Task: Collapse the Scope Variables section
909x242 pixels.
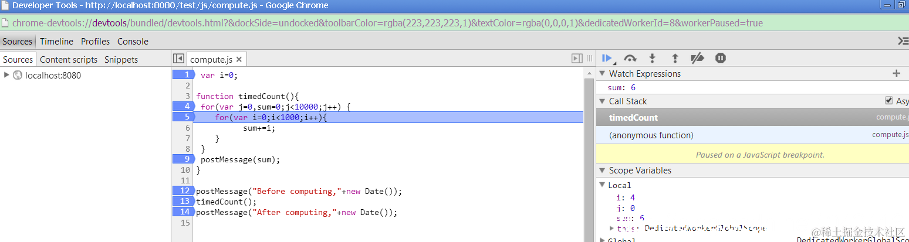Action: [602, 170]
